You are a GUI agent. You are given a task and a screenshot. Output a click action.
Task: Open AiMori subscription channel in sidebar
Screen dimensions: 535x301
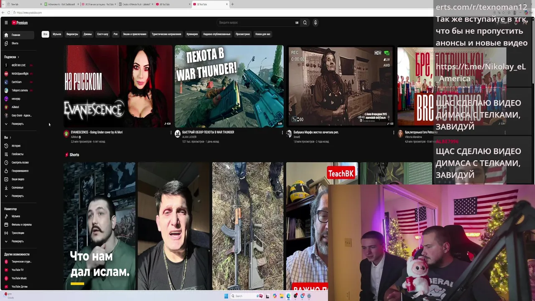18,107
